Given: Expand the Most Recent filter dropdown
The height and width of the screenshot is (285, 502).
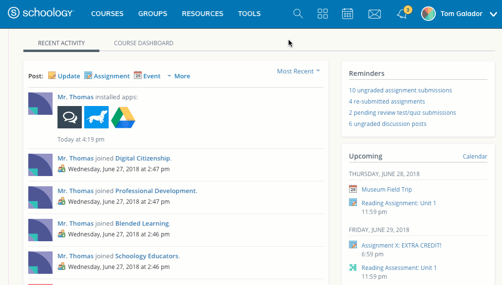Looking at the screenshot, I should point(298,71).
